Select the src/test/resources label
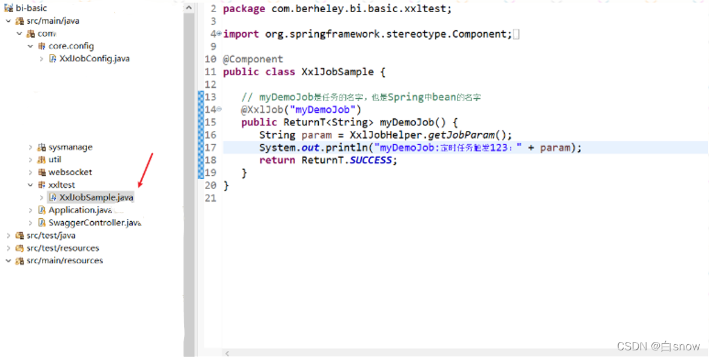 [x=63, y=248]
